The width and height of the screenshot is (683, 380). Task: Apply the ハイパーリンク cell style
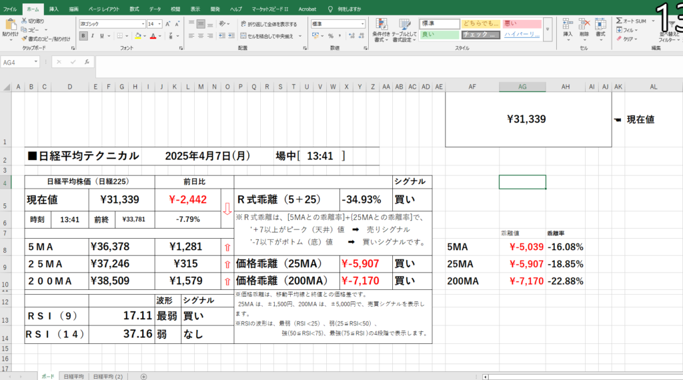[x=523, y=35]
